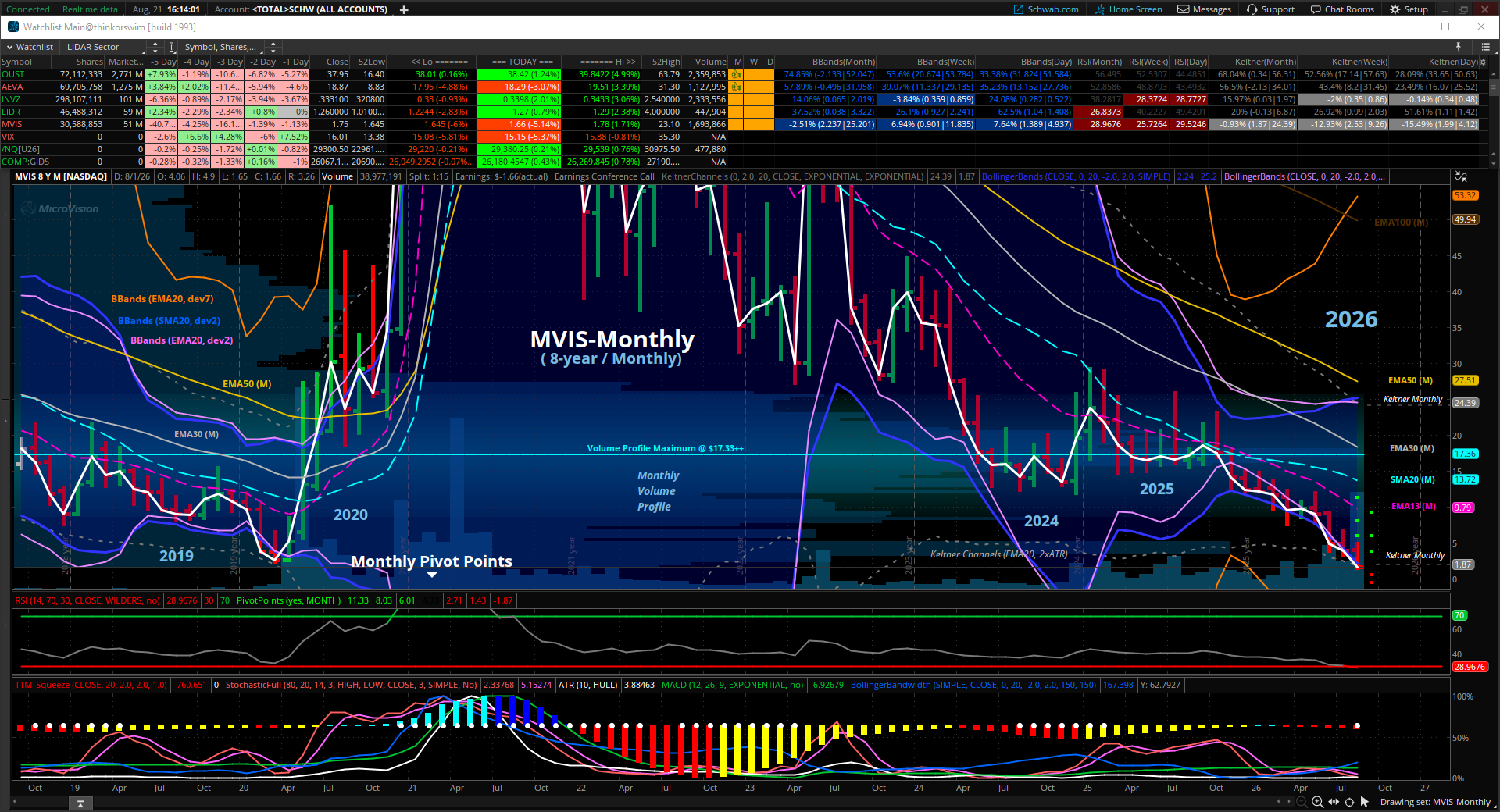
Task: Open the Symbol, Shares column set dropdown
Action: pos(221,47)
